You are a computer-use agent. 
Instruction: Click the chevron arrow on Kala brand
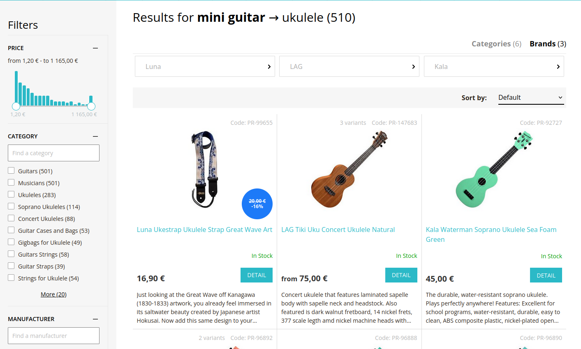click(558, 67)
